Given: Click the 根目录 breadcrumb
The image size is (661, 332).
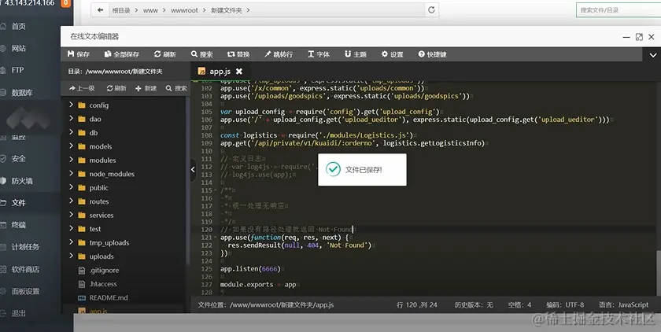Looking at the screenshot, I should [121, 10].
